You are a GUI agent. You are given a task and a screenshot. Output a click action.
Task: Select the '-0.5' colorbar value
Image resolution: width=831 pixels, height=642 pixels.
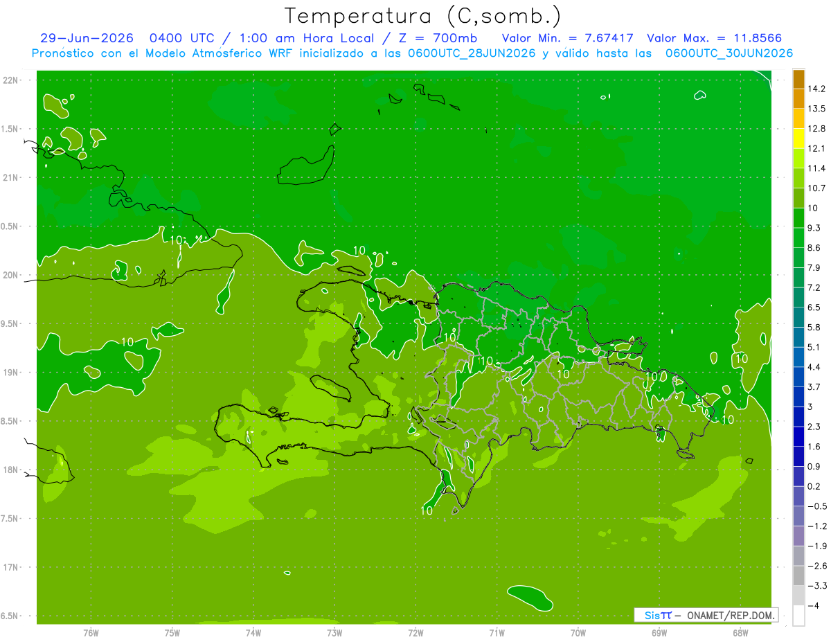click(x=817, y=506)
